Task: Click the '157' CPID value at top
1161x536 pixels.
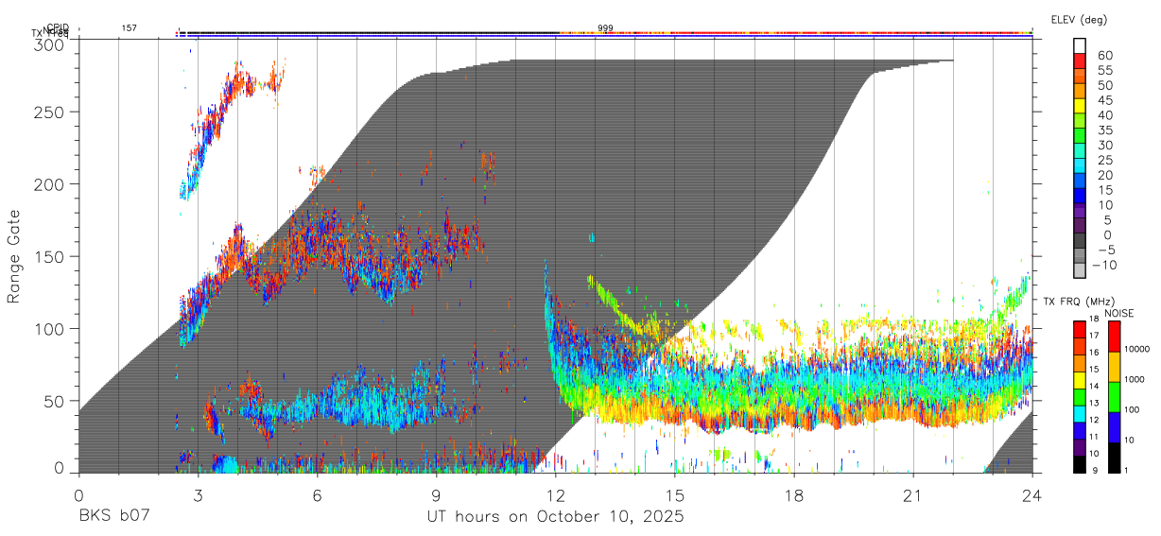Action: click(x=129, y=28)
